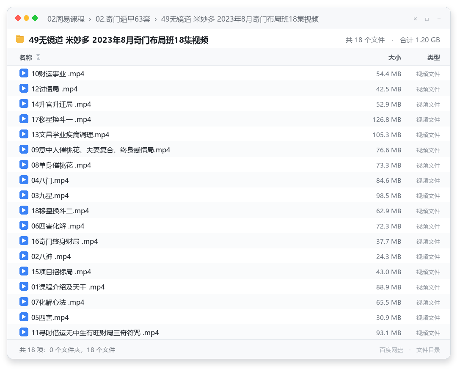Viewport: 457px width, 369px height.
Task: Select file name 06四害化解 .mp4
Action: (58, 226)
